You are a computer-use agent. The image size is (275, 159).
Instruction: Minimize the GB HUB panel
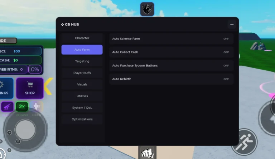tap(232, 24)
